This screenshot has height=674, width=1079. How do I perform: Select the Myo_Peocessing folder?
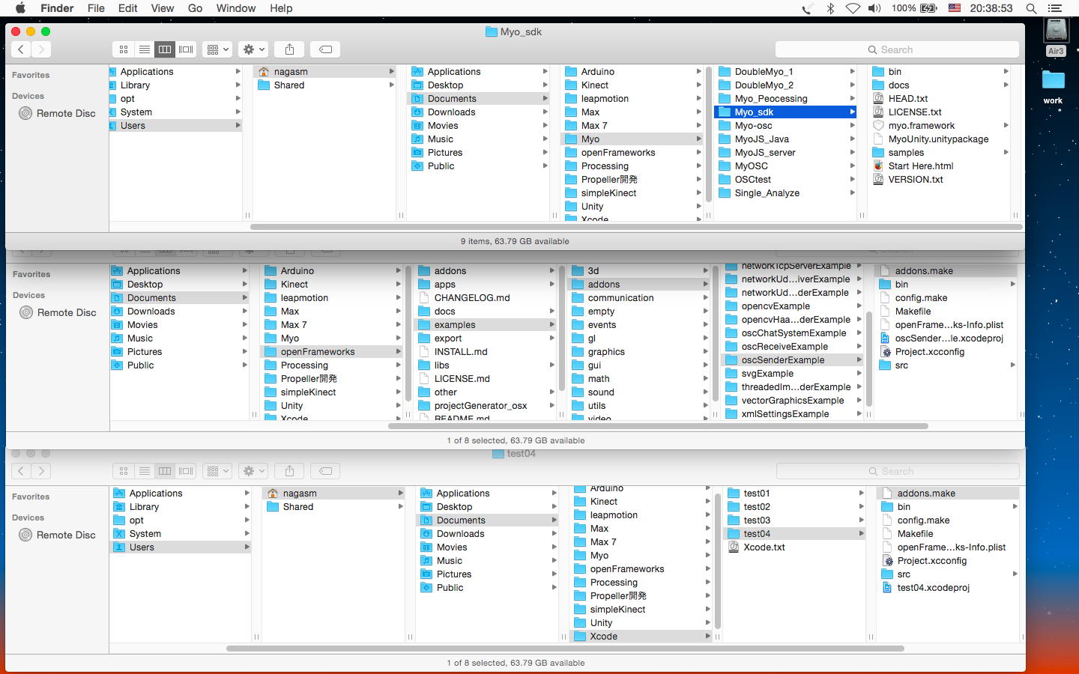771,99
